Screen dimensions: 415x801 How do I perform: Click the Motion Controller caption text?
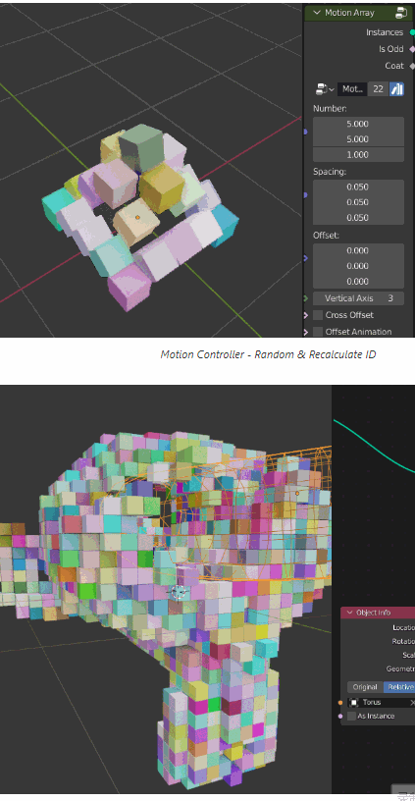point(268,354)
